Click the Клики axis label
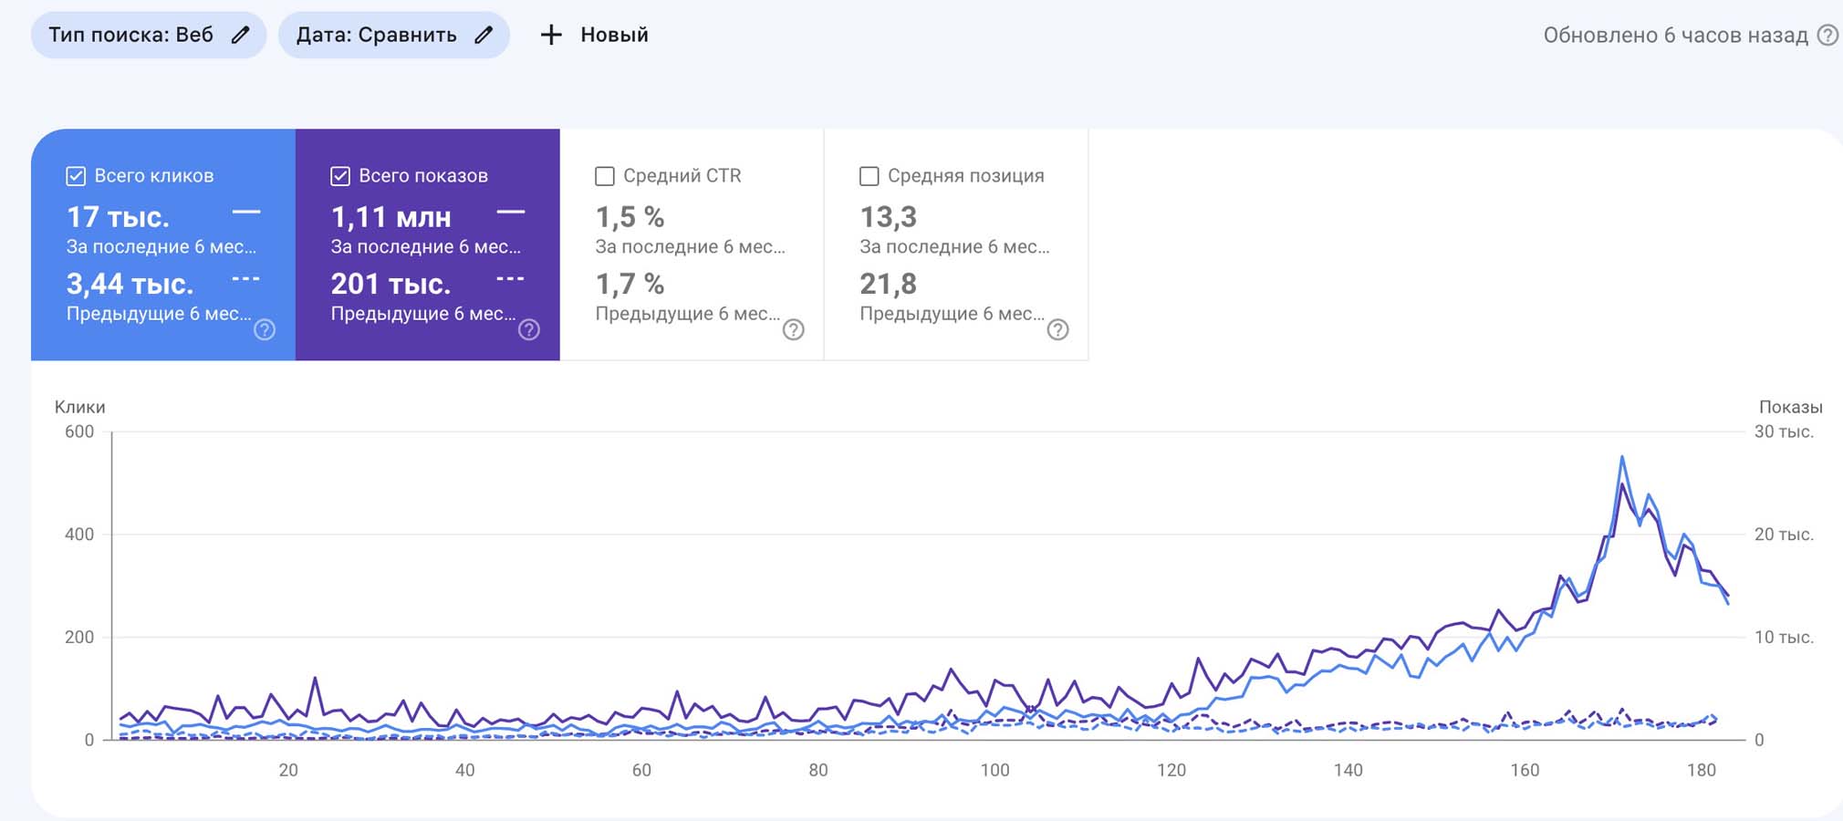The image size is (1843, 821). coord(80,407)
